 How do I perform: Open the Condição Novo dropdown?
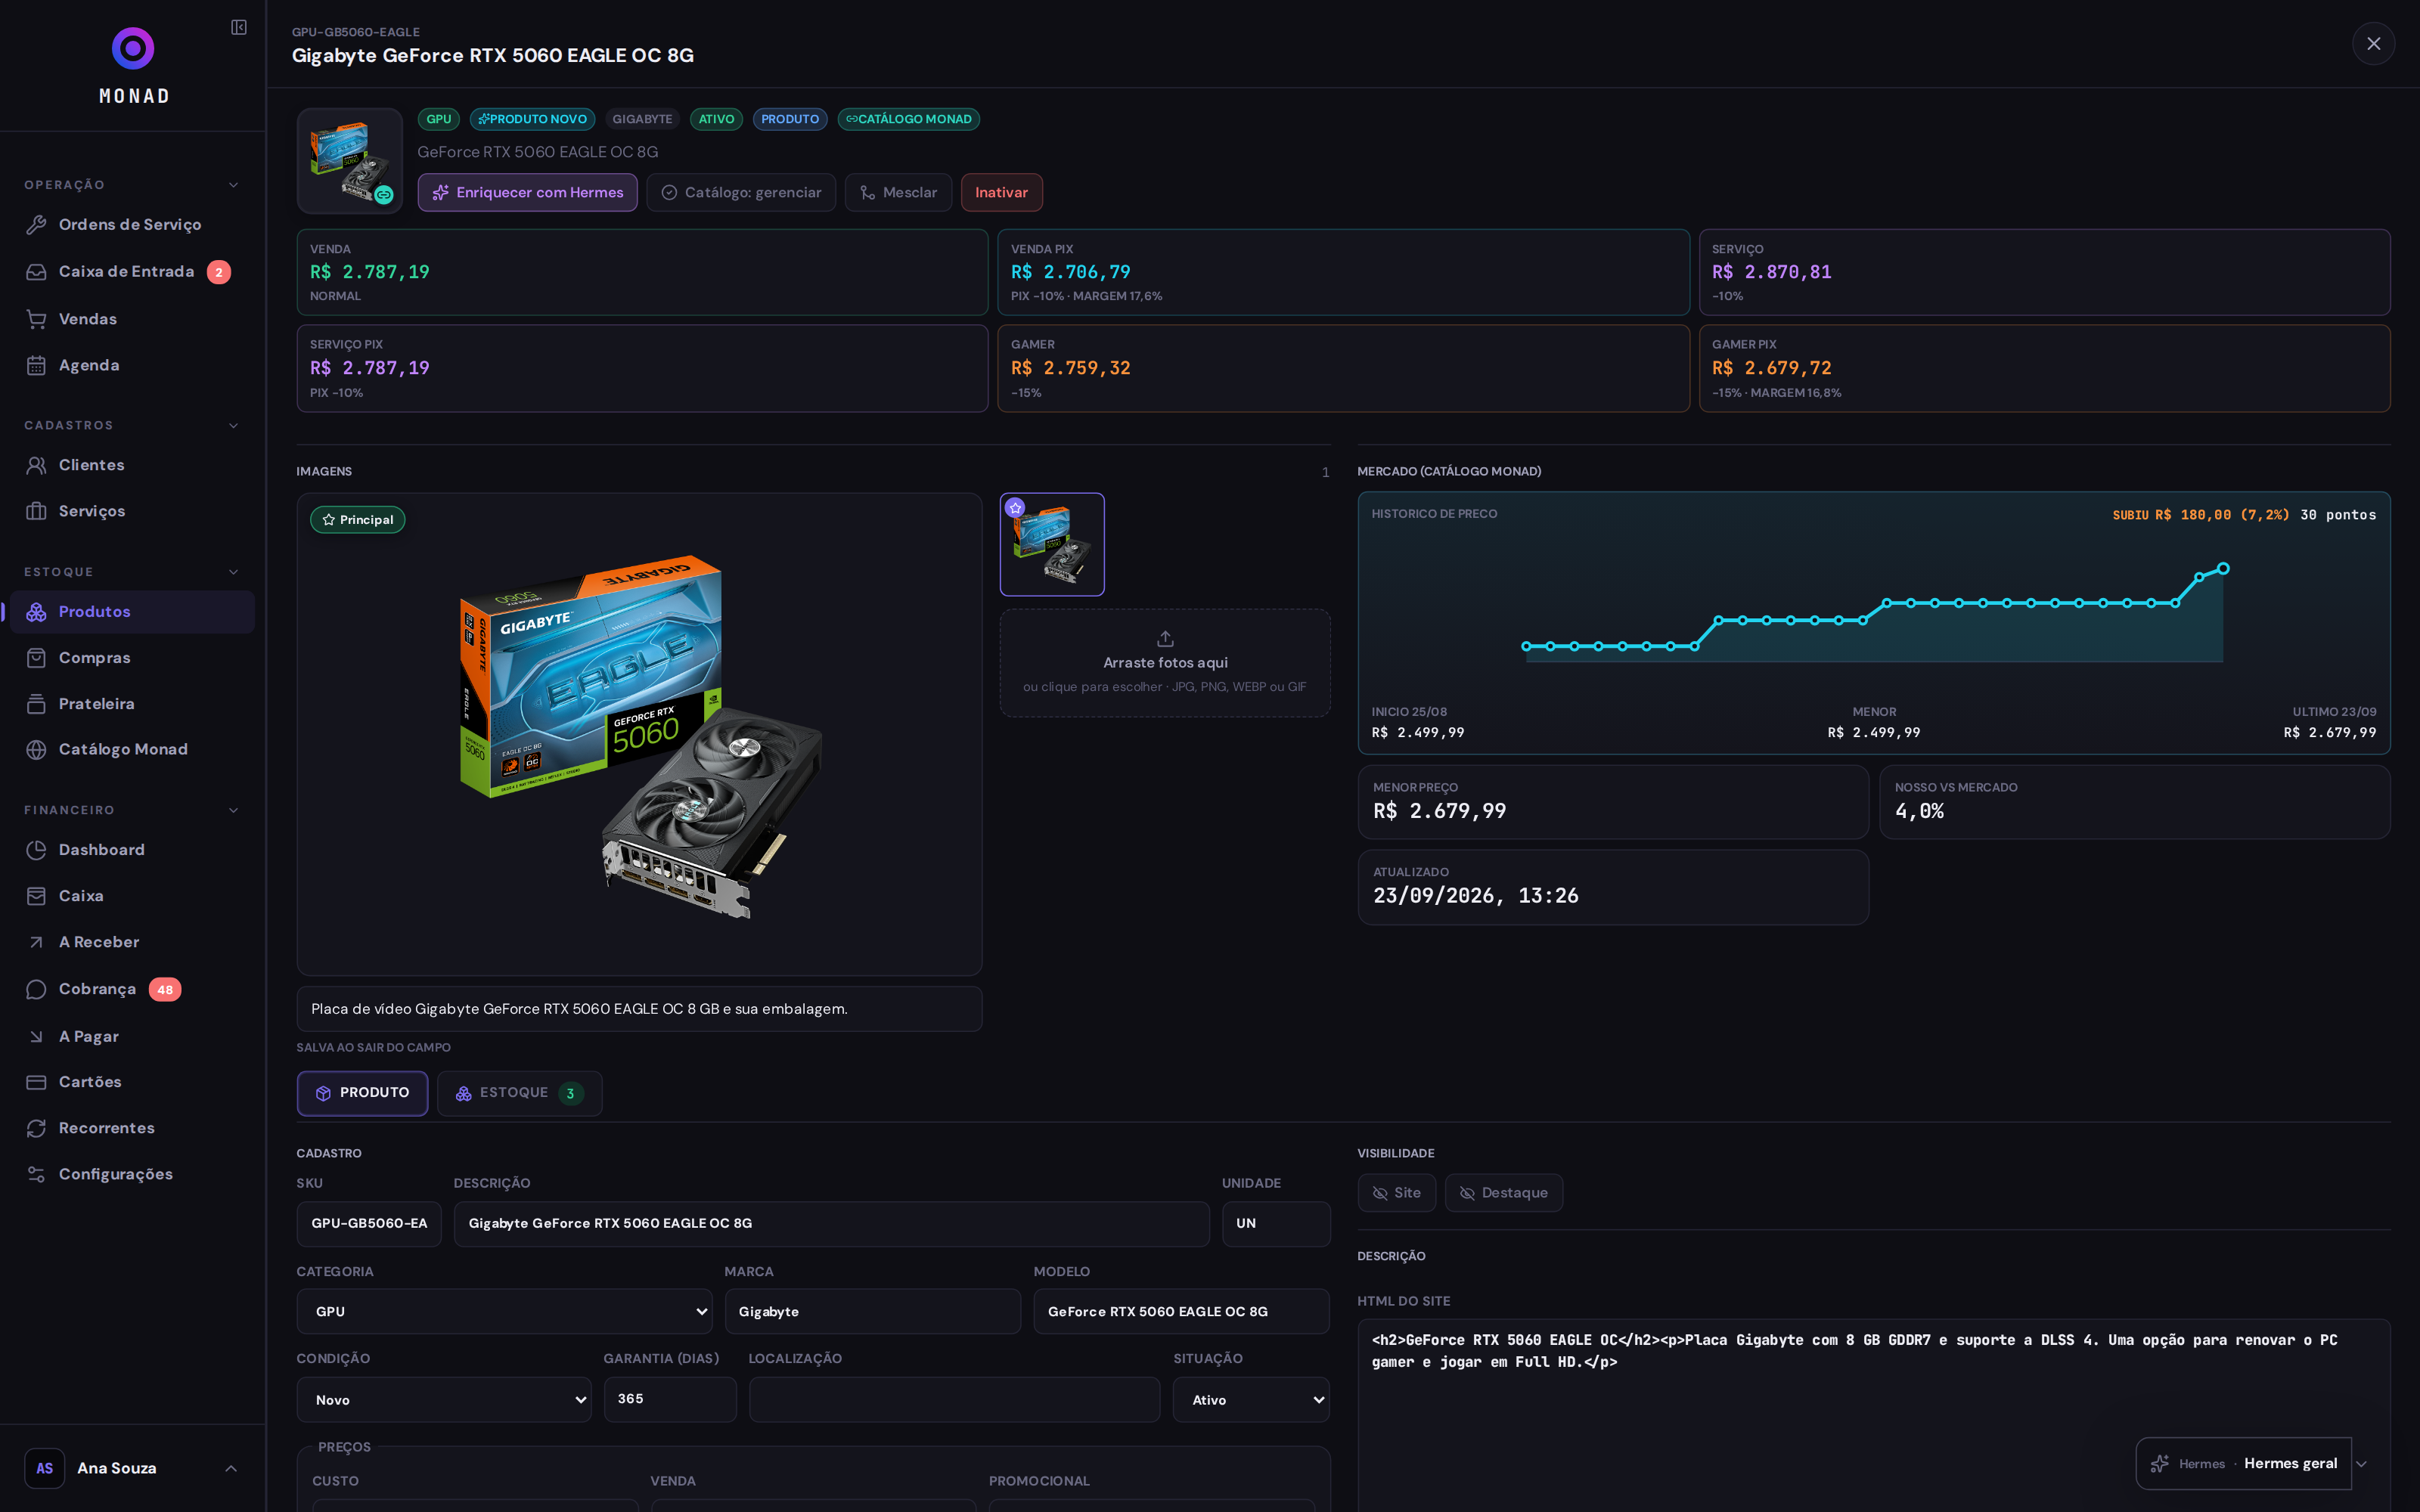444,1399
